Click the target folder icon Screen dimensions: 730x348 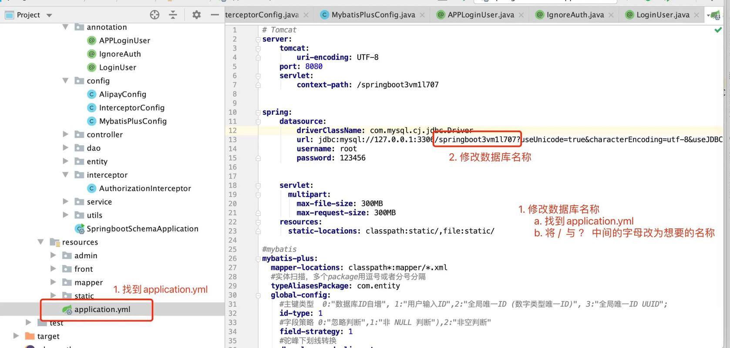[x=30, y=336]
